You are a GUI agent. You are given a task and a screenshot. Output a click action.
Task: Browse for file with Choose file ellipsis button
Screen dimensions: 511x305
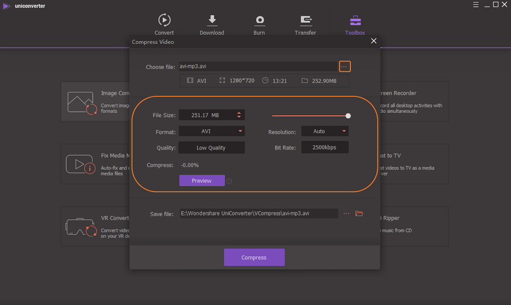click(x=344, y=67)
